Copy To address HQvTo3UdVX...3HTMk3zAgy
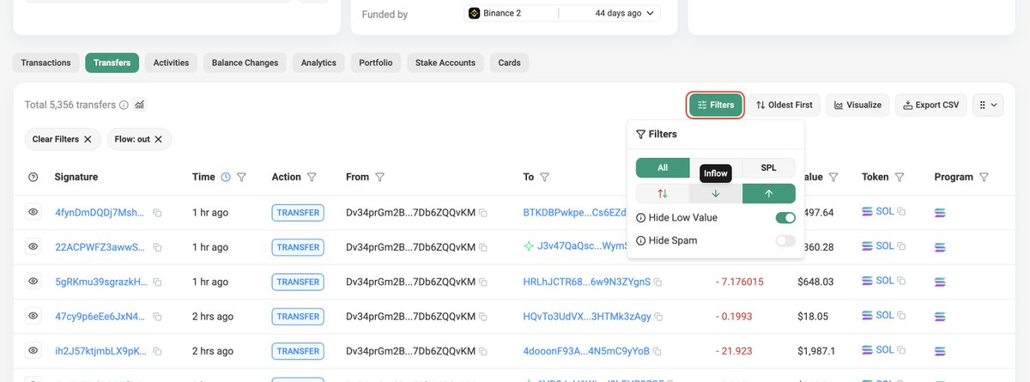This screenshot has height=382, width=1030. [658, 317]
